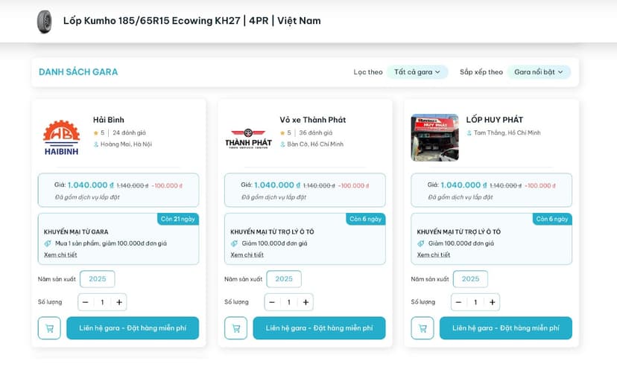617x387 pixels.
Task: Click the promotion tag icon in Lốp Huy Phát card
Action: [420, 243]
